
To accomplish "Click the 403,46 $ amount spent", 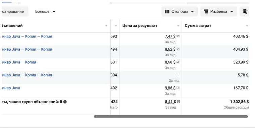I will [x=241, y=37].
